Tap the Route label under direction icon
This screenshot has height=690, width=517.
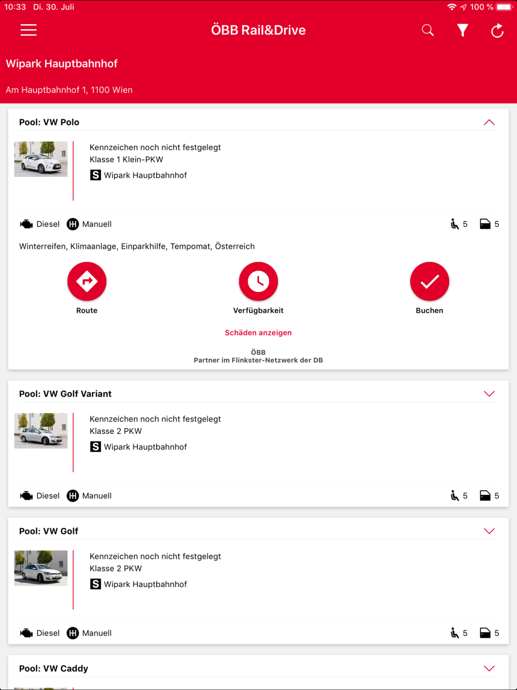[87, 310]
